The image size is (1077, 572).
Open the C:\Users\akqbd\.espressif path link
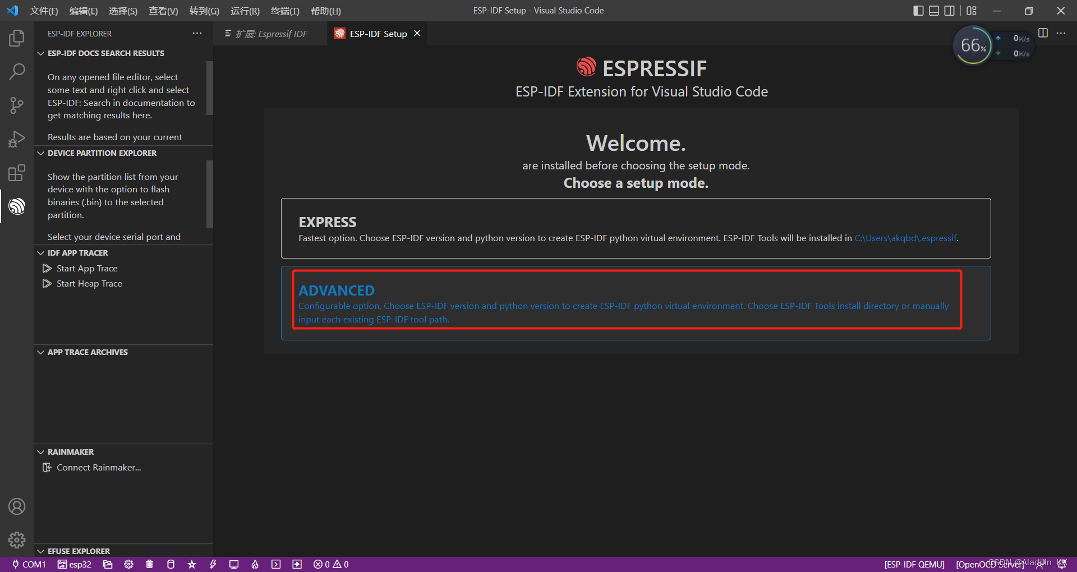(x=905, y=238)
